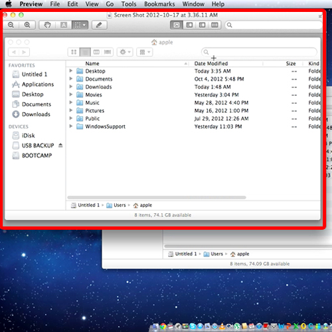Click the Preview toolbar search field
This screenshot has height=332, width=332.
coord(274,25)
